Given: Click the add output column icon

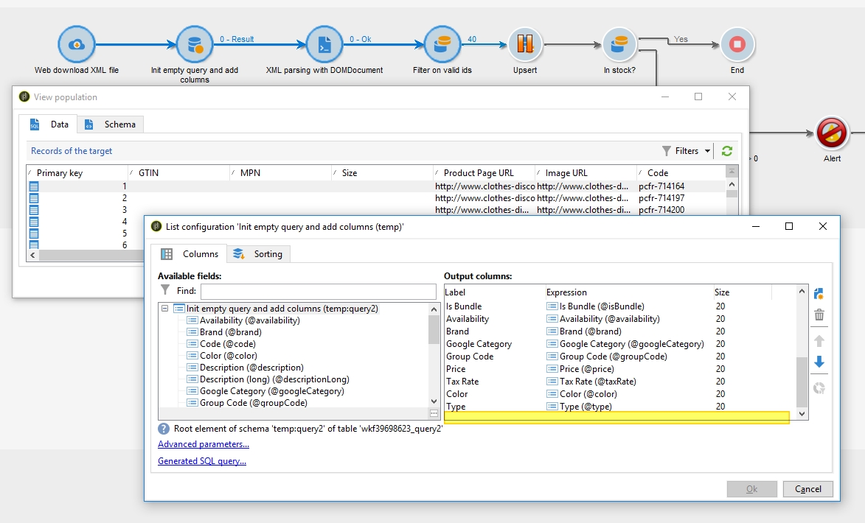Looking at the screenshot, I should [x=819, y=294].
